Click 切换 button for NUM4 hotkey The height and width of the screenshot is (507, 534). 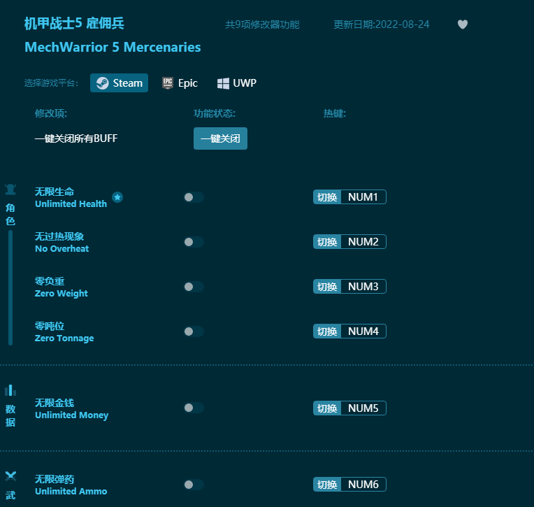point(327,331)
